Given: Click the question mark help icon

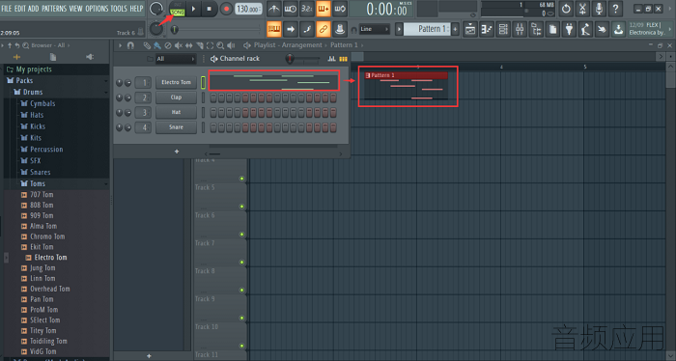Looking at the screenshot, I should pos(616,9).
